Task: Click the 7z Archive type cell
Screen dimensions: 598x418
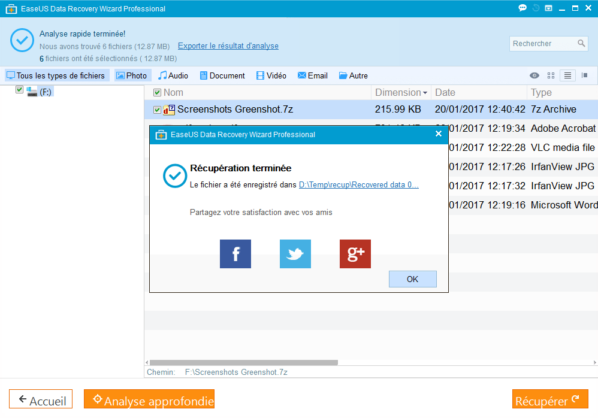Action: [x=554, y=110]
